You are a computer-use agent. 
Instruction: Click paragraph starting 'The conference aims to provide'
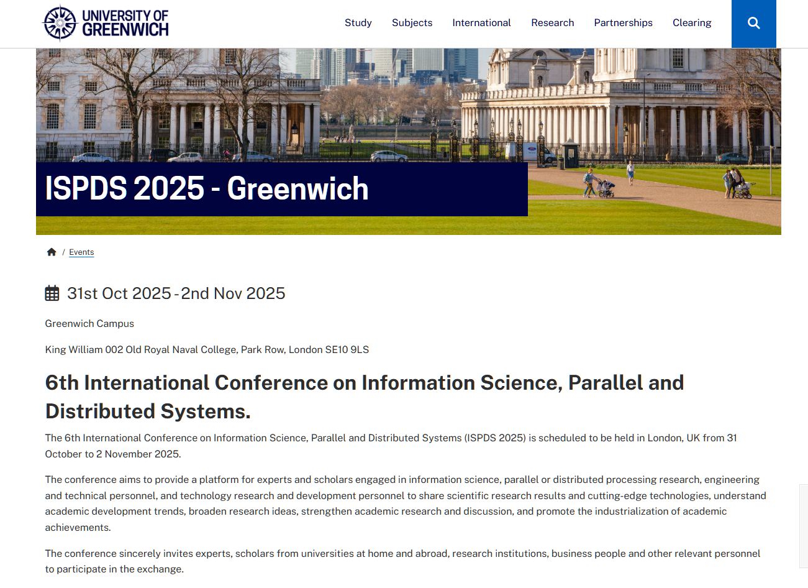(406, 503)
